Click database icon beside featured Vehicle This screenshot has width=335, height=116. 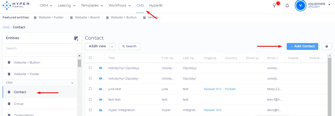(x=144, y=17)
